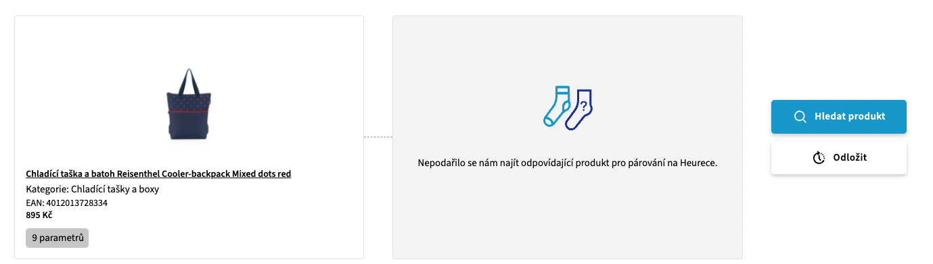Expand the 9 parametrů badge

(x=58, y=238)
